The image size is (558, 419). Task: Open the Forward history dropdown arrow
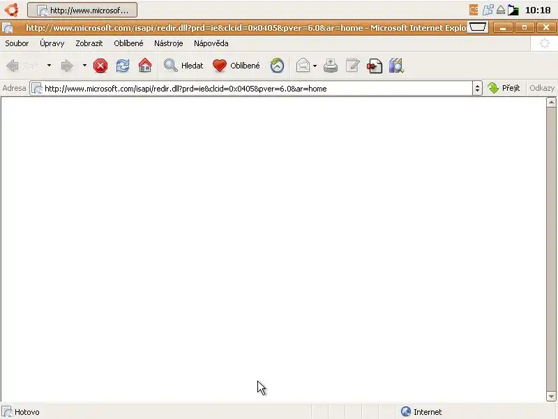[x=84, y=66]
